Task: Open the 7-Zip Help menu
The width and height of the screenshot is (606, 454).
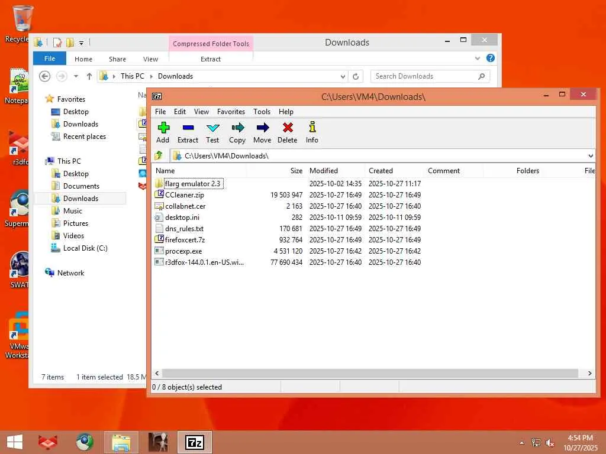Action: coord(286,112)
